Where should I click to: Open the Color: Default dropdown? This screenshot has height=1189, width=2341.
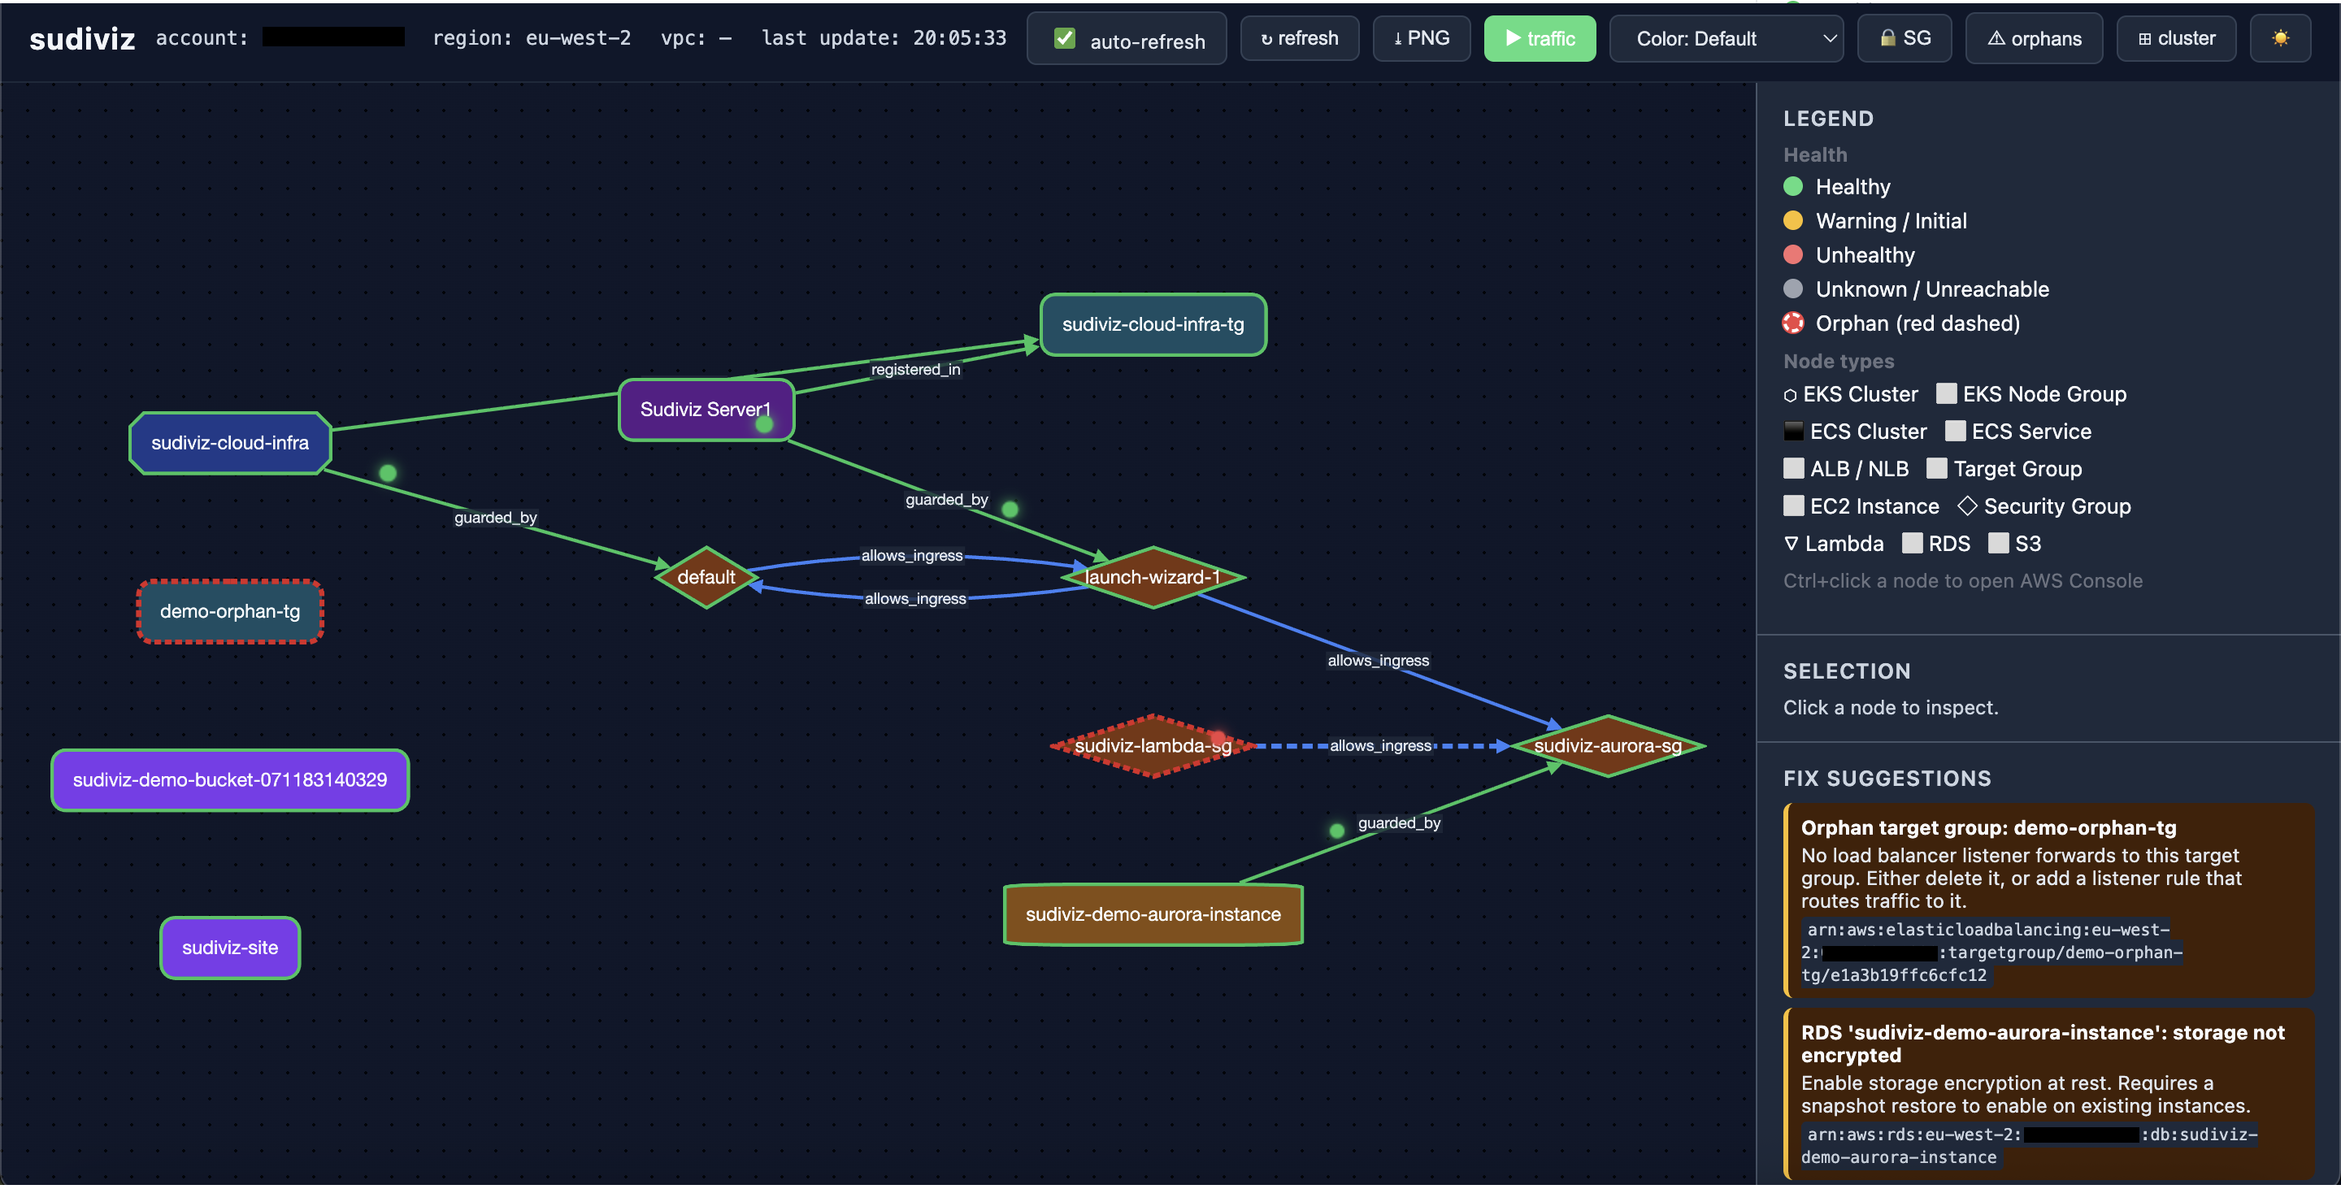click(1726, 38)
